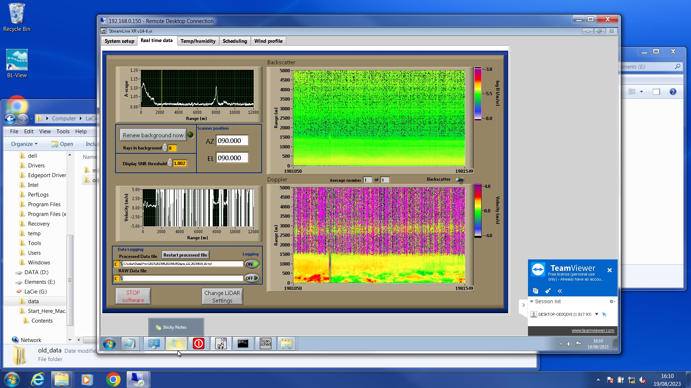Open the Tools menu in Explorer
This screenshot has width=691, height=388.
pos(63,131)
